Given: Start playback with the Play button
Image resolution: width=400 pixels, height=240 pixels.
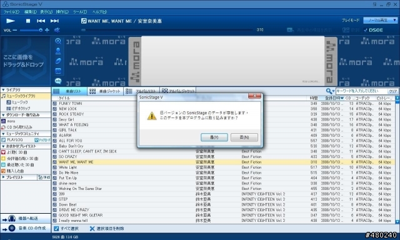Looking at the screenshot, I should [x=11, y=21].
